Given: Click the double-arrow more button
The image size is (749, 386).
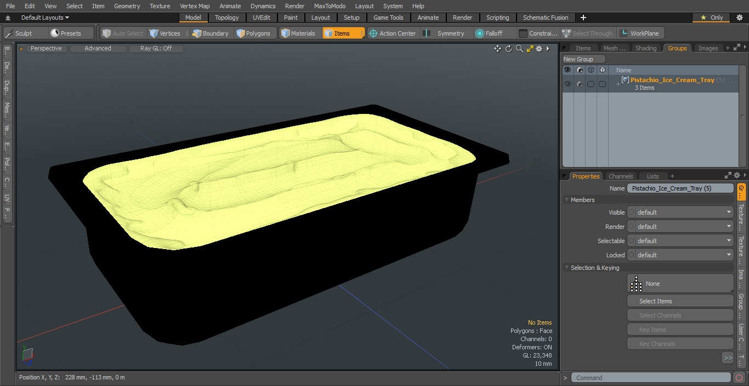Looking at the screenshot, I should click(728, 358).
